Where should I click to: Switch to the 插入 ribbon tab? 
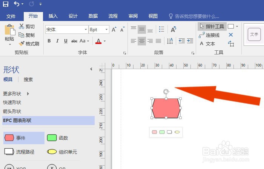coord(53,16)
